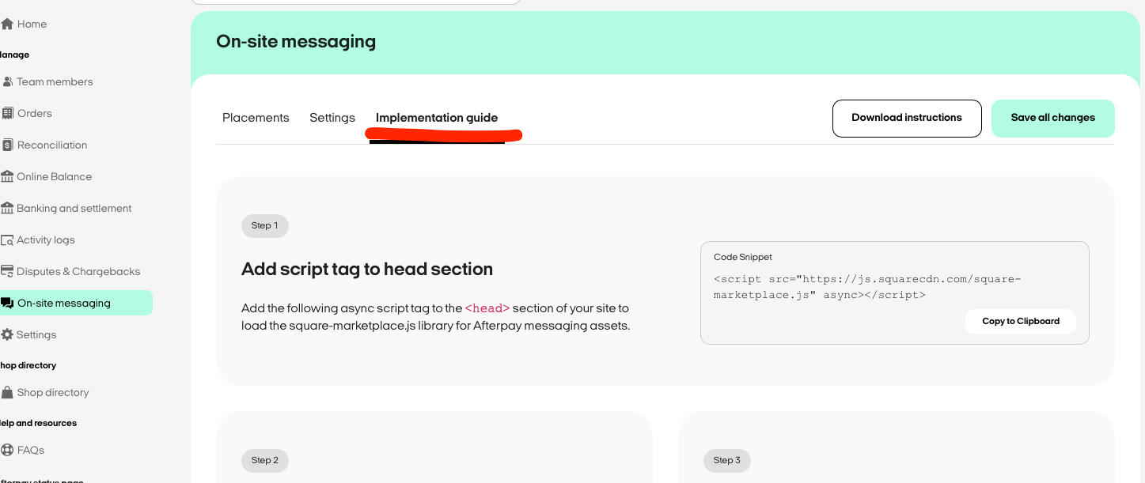This screenshot has height=483, width=1145.
Task: Click the Step 1 badge
Action: tap(265, 226)
